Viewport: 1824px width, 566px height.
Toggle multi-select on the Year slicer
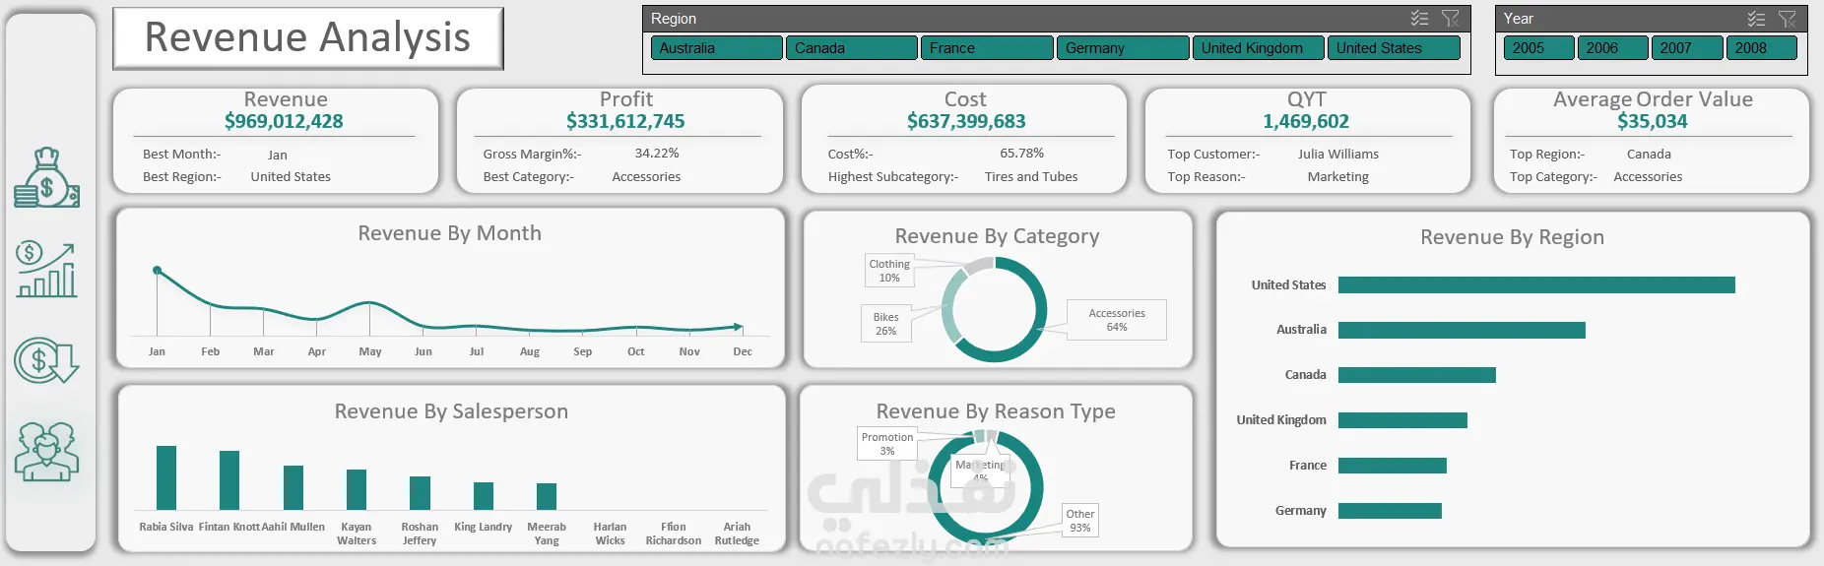pyautogui.click(x=1756, y=19)
